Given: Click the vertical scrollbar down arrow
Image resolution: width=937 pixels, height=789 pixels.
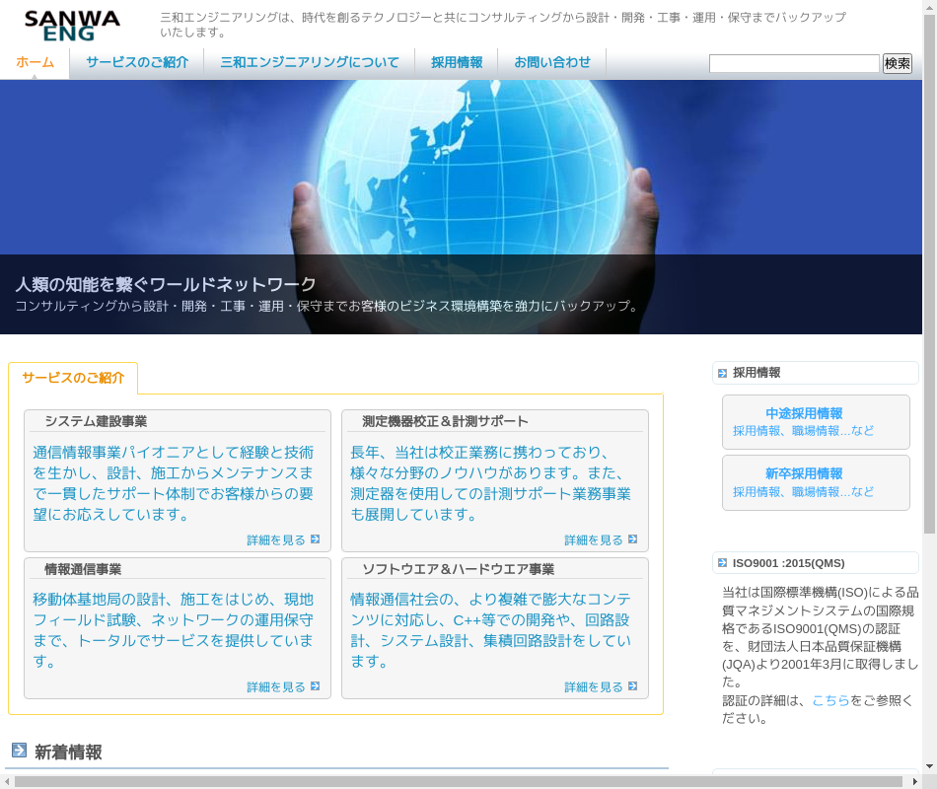Looking at the screenshot, I should 929,765.
